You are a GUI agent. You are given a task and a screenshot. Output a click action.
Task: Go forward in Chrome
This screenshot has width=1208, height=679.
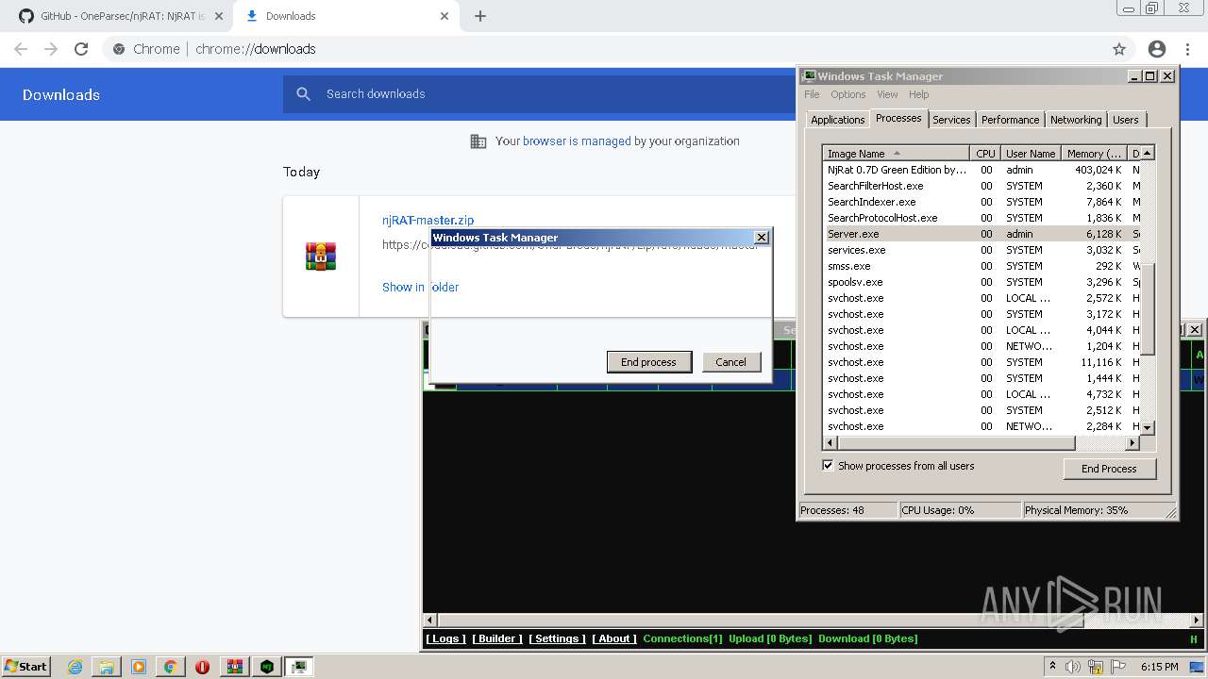[51, 49]
